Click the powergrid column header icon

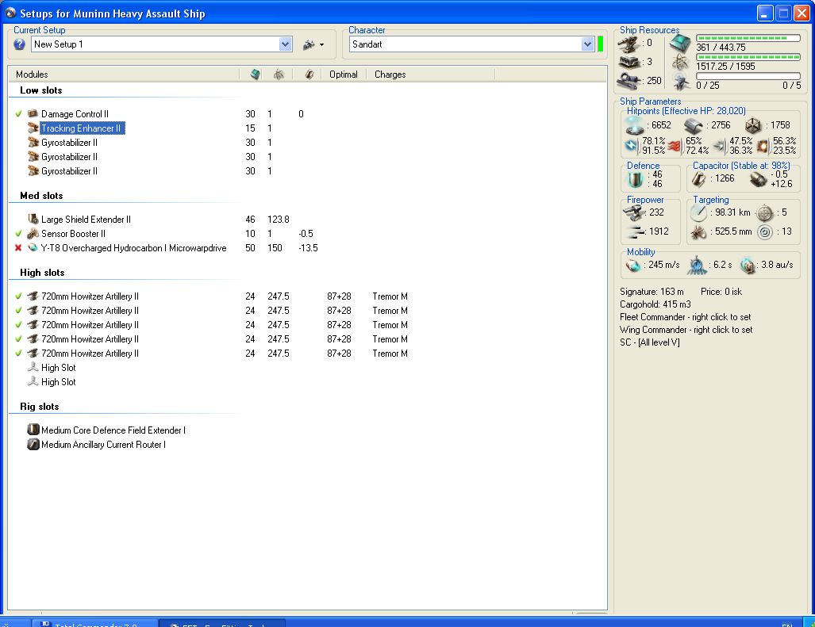pos(279,75)
